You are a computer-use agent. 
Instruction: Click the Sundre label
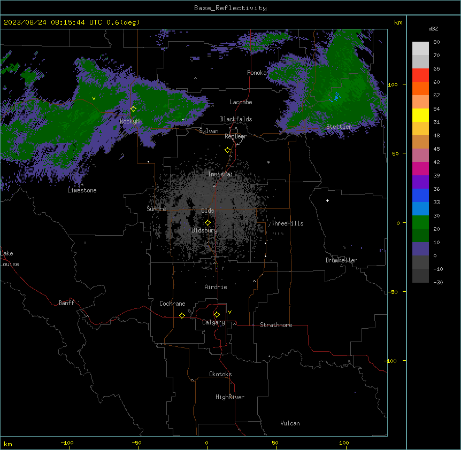(156, 209)
